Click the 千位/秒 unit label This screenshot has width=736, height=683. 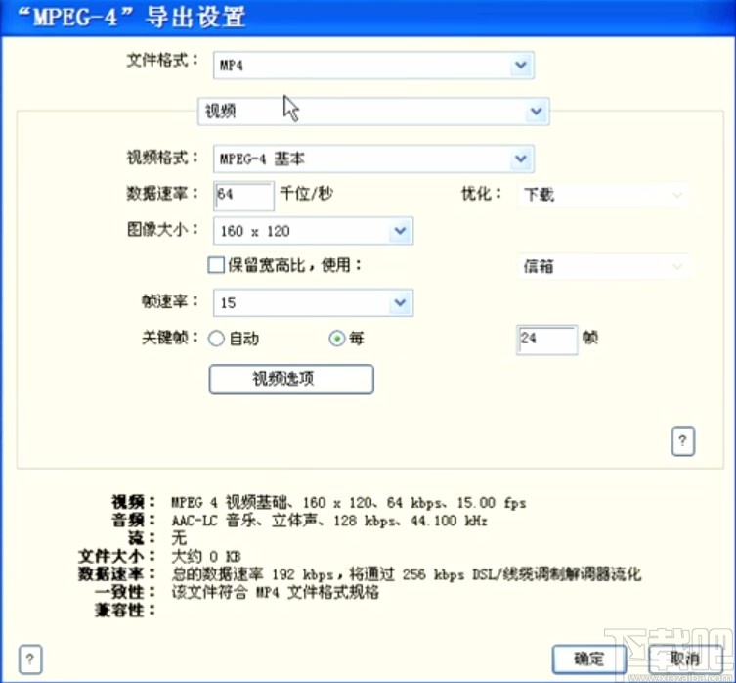307,193
